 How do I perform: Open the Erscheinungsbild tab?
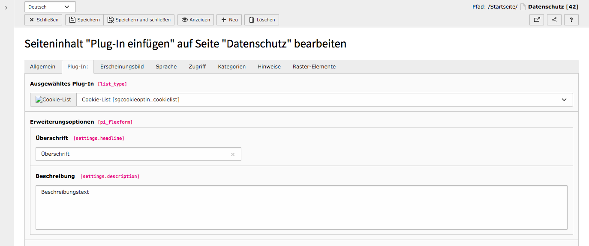pos(122,67)
